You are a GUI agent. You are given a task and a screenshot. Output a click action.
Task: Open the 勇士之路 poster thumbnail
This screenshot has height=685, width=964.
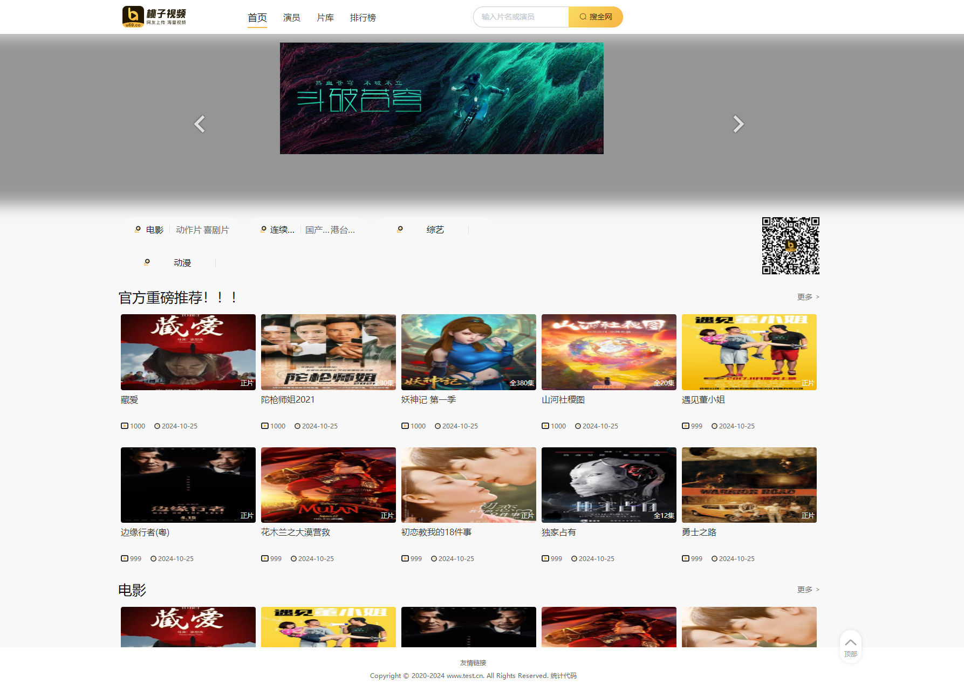tap(749, 485)
